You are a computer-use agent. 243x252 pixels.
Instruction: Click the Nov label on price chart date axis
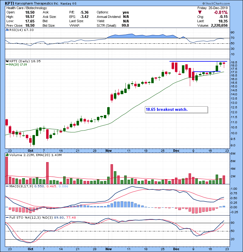click(x=108, y=151)
